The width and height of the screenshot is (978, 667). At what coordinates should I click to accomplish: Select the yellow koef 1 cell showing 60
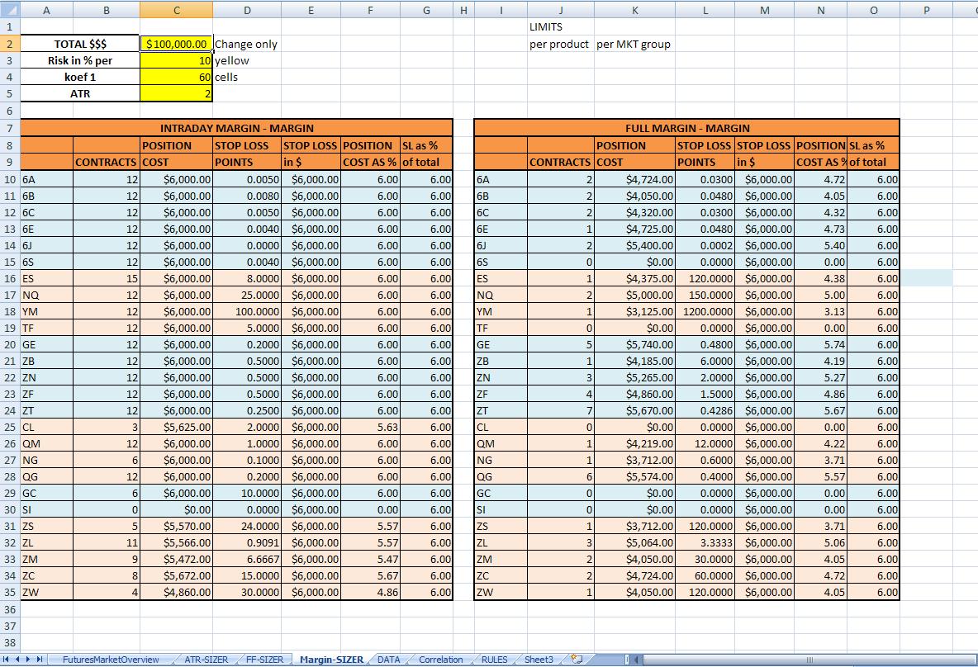tap(177, 77)
